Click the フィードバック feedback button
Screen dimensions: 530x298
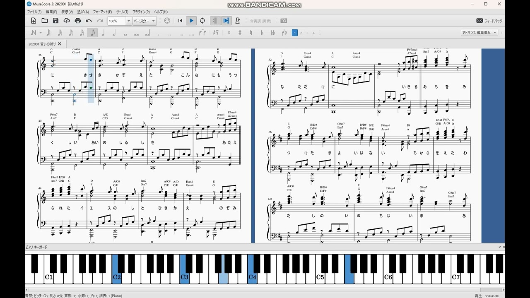[489, 21]
